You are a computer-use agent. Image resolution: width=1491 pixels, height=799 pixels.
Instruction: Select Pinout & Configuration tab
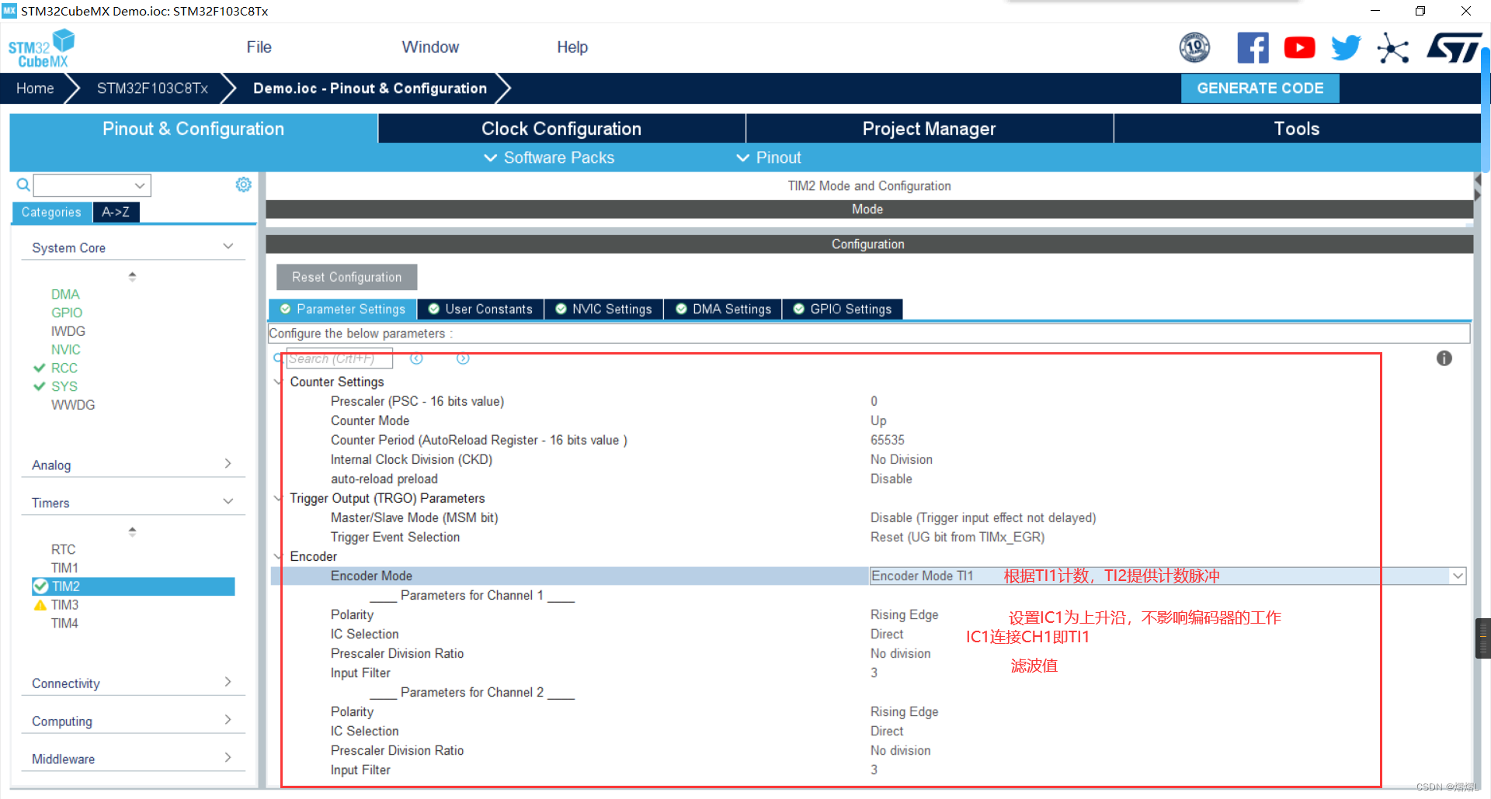coord(193,129)
